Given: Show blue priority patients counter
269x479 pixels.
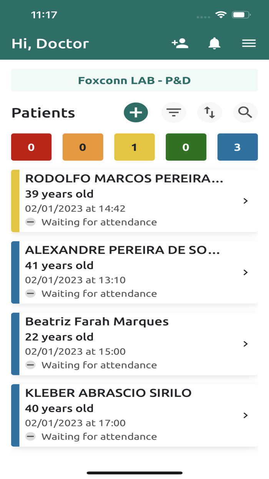Looking at the screenshot, I should click(237, 147).
